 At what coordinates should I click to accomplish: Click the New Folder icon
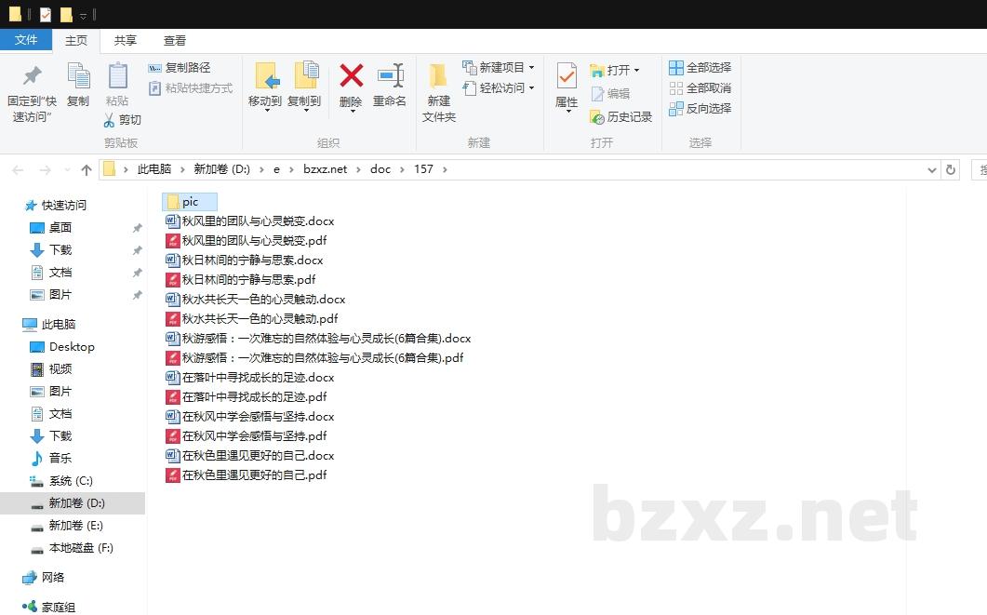[x=438, y=76]
